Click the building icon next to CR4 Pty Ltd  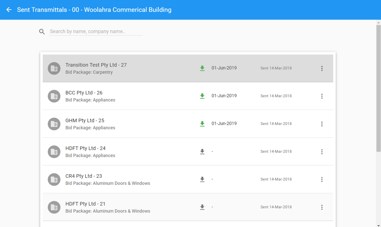point(54,179)
